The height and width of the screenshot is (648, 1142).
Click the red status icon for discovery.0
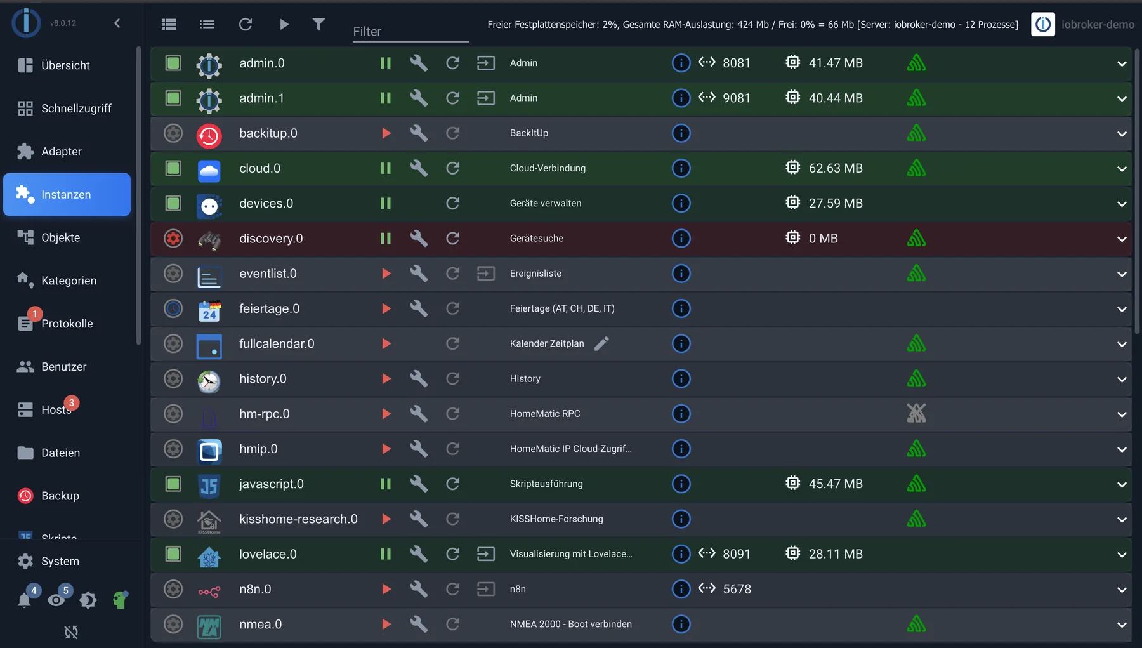(173, 239)
